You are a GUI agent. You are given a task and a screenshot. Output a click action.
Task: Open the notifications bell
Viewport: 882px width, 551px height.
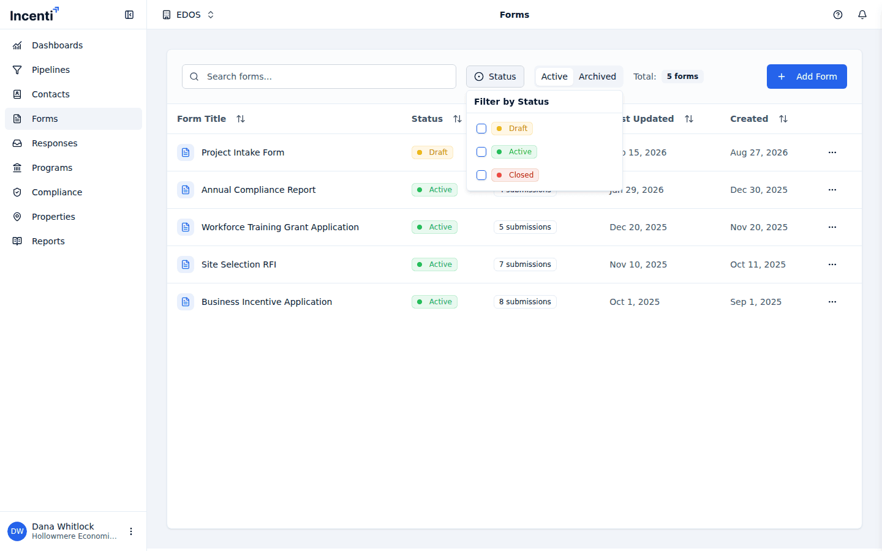click(862, 15)
